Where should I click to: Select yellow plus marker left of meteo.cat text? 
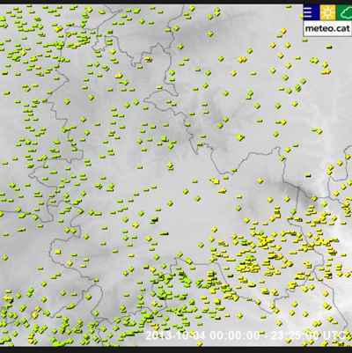coord(282,31)
